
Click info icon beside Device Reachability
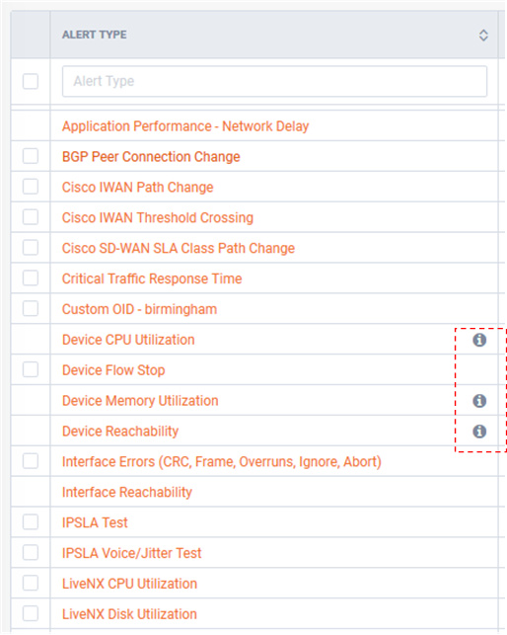(479, 432)
